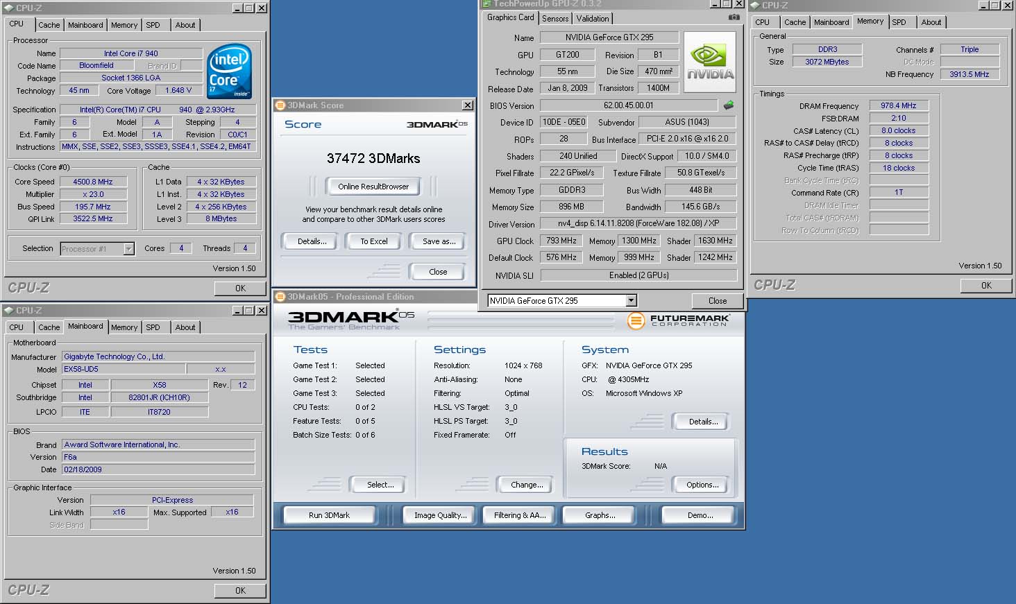Viewport: 1016px width, 604px height.
Task: Open the SPD tab in the top-left CPU-Z
Action: 153,25
